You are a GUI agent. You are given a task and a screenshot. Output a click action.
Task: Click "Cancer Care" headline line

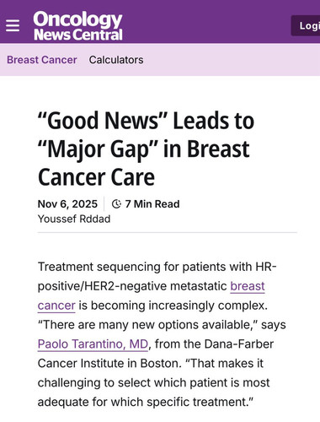(x=96, y=177)
